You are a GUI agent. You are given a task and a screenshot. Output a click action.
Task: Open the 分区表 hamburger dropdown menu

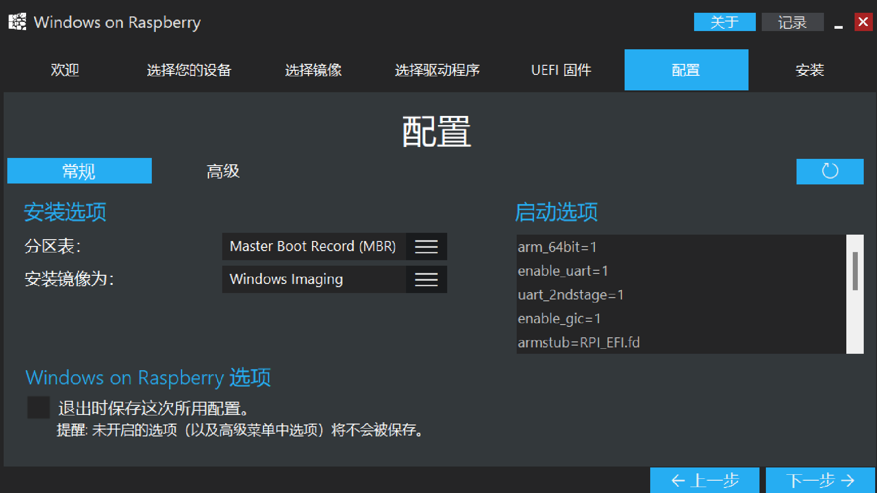(426, 246)
